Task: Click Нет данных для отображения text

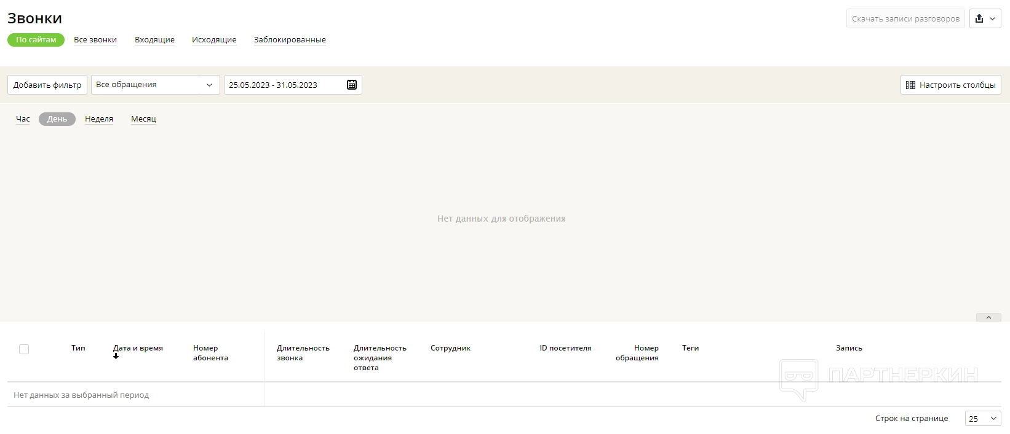Action: pyautogui.click(x=501, y=219)
